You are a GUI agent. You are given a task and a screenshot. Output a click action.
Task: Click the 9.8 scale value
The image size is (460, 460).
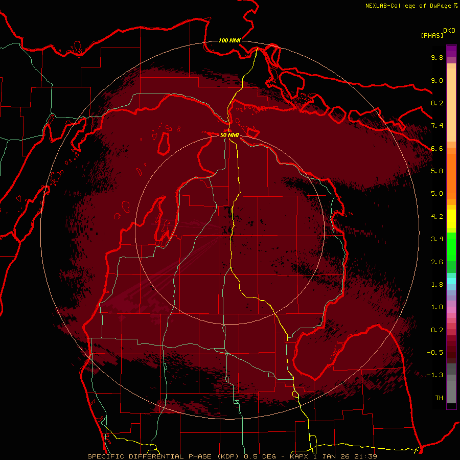click(437, 57)
